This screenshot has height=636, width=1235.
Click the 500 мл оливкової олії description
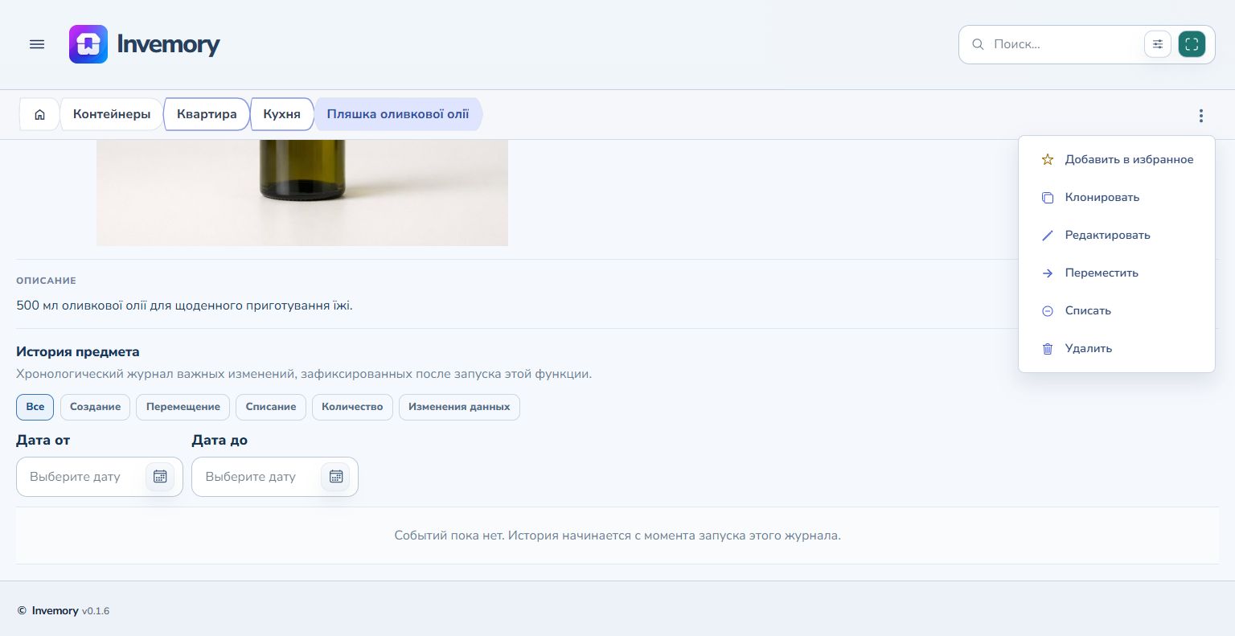tap(184, 306)
